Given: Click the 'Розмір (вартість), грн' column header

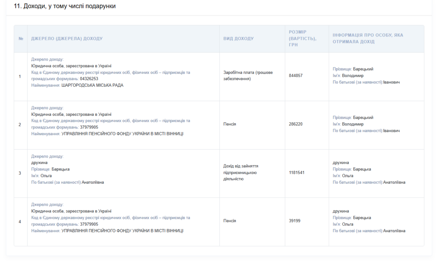Looking at the screenshot, I should [302, 38].
